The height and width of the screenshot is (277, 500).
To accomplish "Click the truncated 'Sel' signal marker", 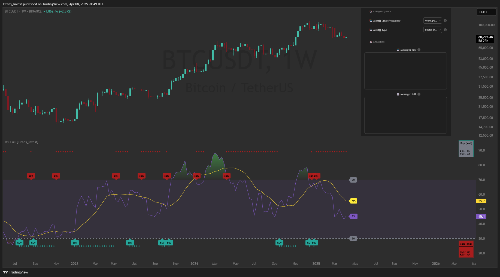I will point(311,176).
